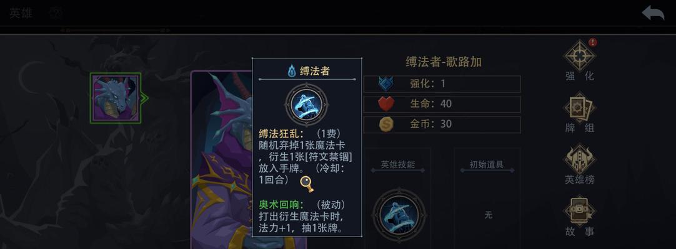This screenshot has width=676, height=249.
Task: Click the back arrow icon
Action: pos(653,13)
